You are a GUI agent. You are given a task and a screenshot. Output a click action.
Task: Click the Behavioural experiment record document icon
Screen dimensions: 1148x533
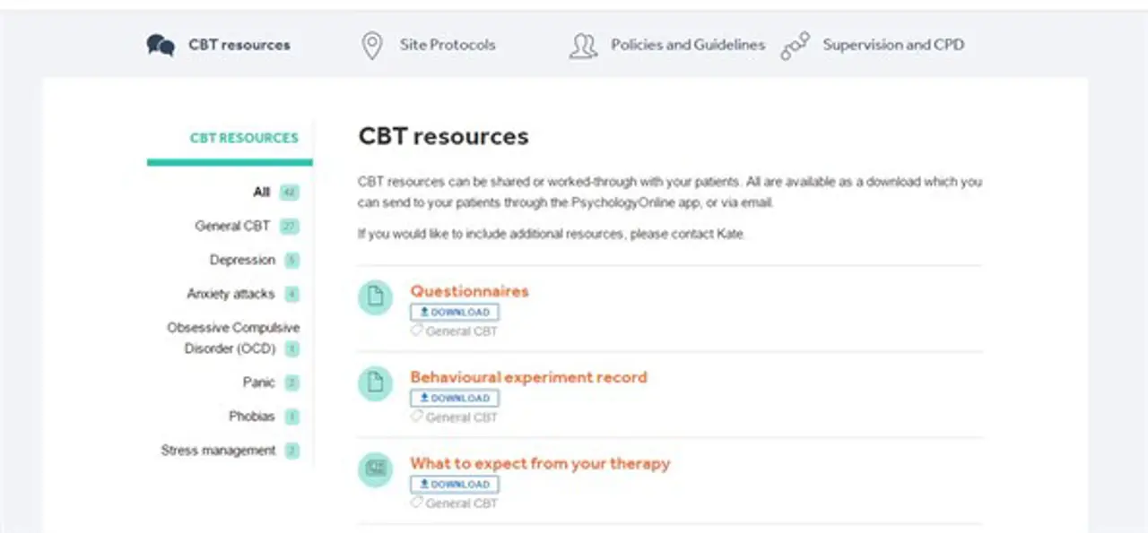pyautogui.click(x=375, y=383)
